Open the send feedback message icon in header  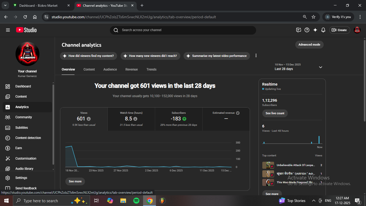point(298,30)
